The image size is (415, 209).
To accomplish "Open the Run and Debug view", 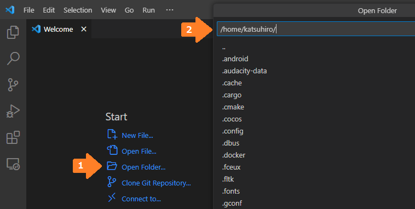I will 13,111.
